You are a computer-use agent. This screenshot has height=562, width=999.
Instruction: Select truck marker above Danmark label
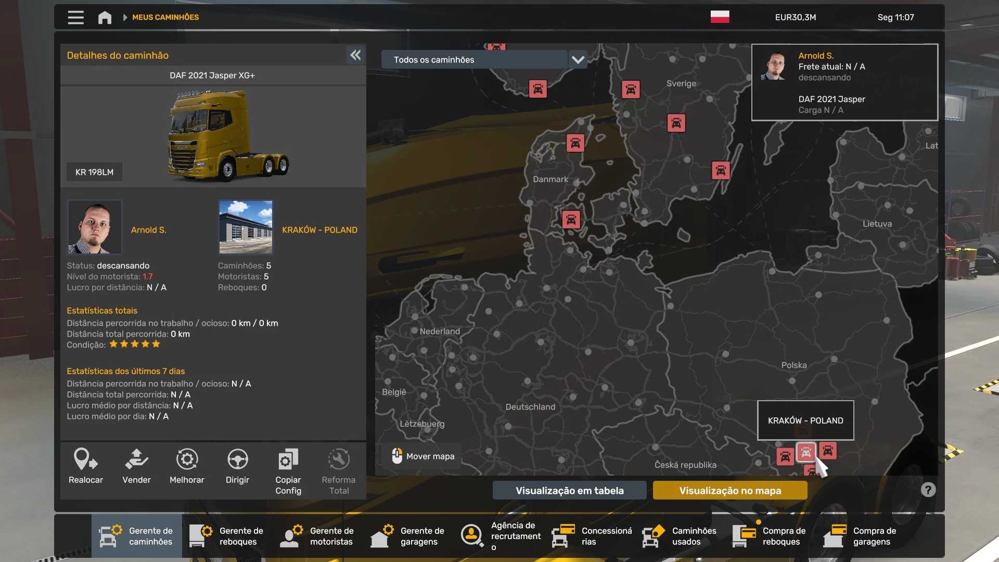click(x=575, y=143)
